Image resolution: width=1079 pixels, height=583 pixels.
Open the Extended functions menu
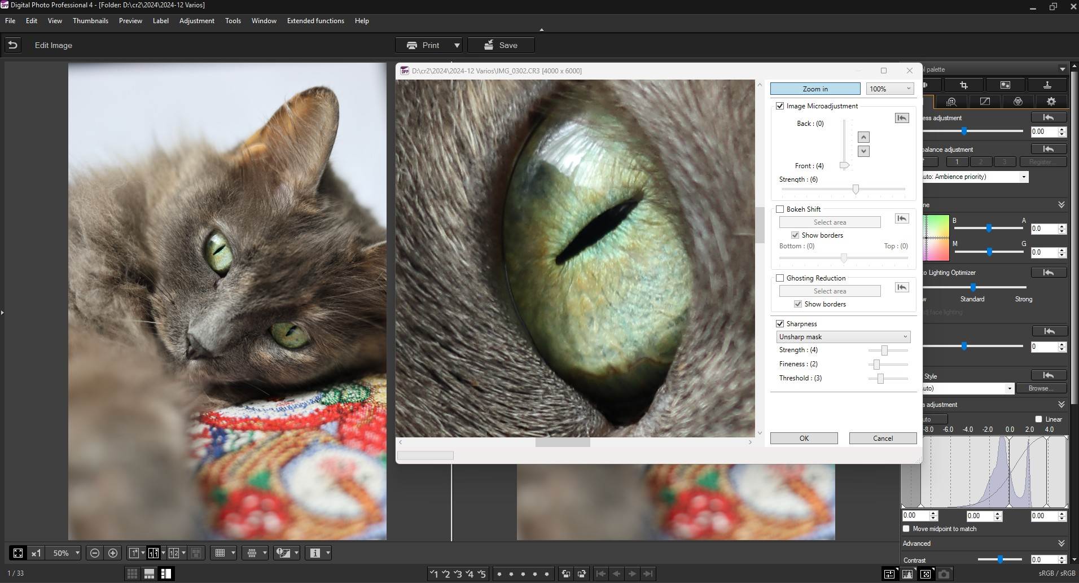(x=315, y=21)
